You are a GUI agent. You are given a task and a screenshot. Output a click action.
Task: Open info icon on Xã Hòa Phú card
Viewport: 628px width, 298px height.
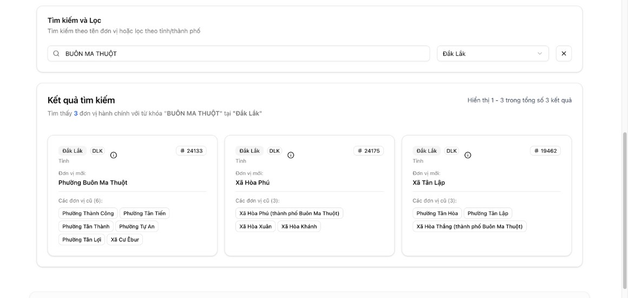291,155
